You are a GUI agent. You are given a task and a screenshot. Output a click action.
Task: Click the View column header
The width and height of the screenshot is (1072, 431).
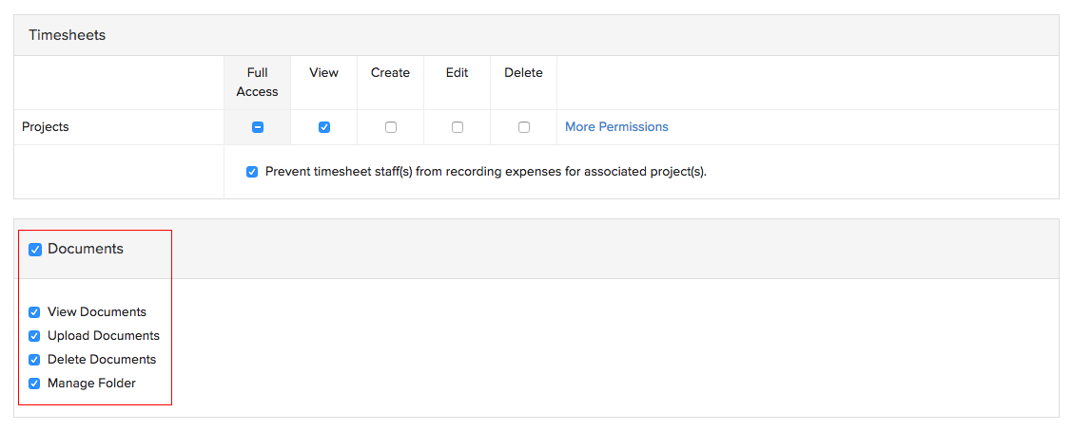[324, 73]
